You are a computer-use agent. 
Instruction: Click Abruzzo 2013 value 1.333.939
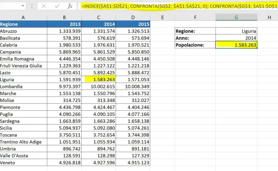[64, 31]
